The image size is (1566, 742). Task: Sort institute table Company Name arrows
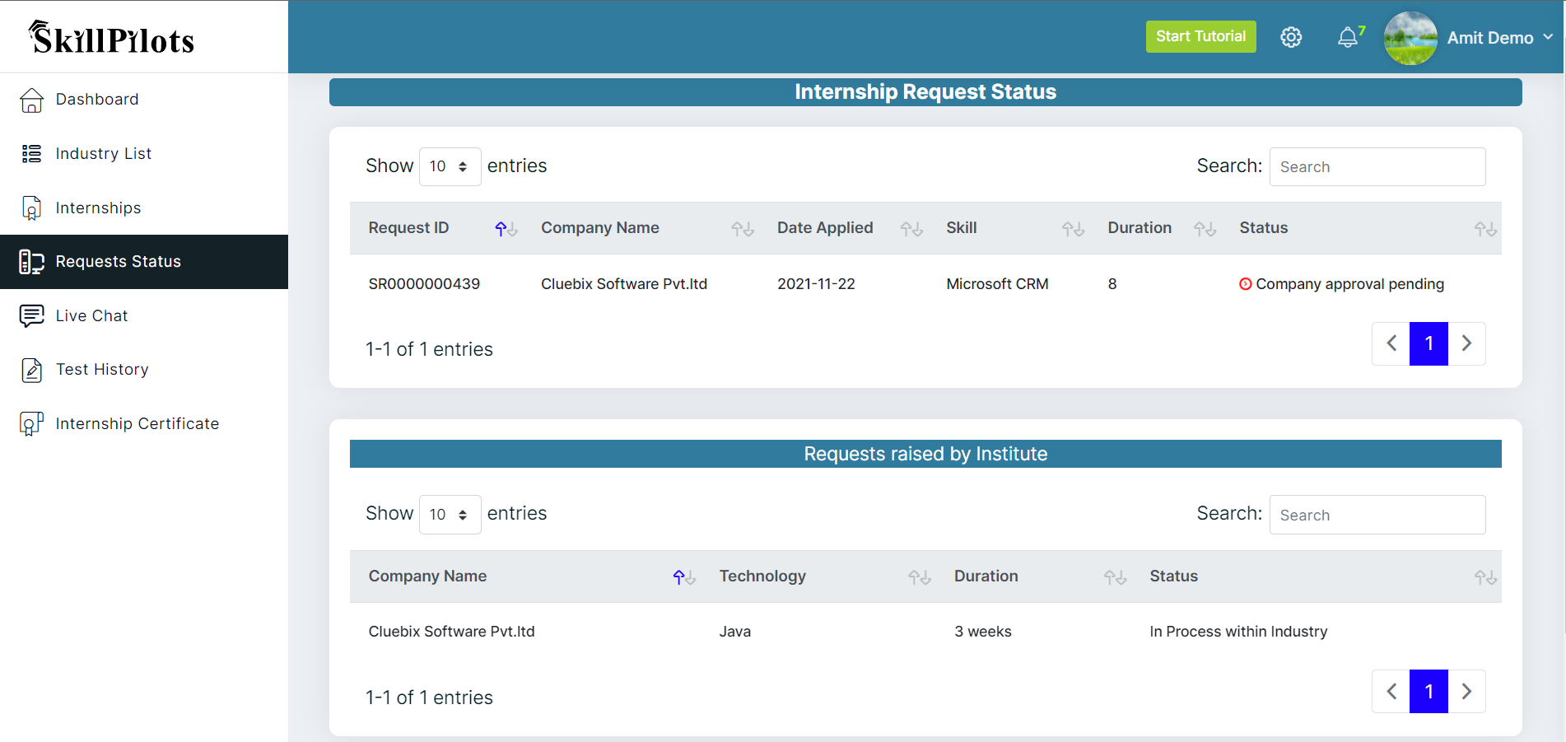(684, 577)
